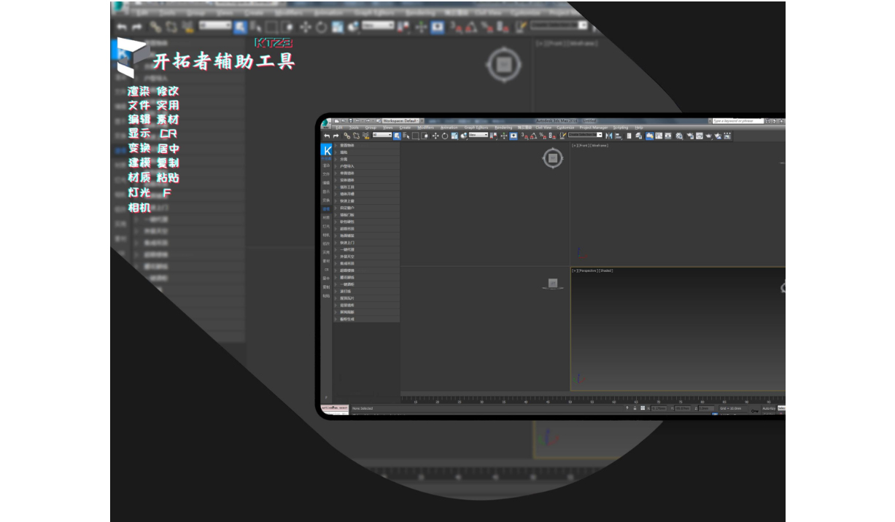Toggle Window/Crossing selection mode

click(424, 136)
